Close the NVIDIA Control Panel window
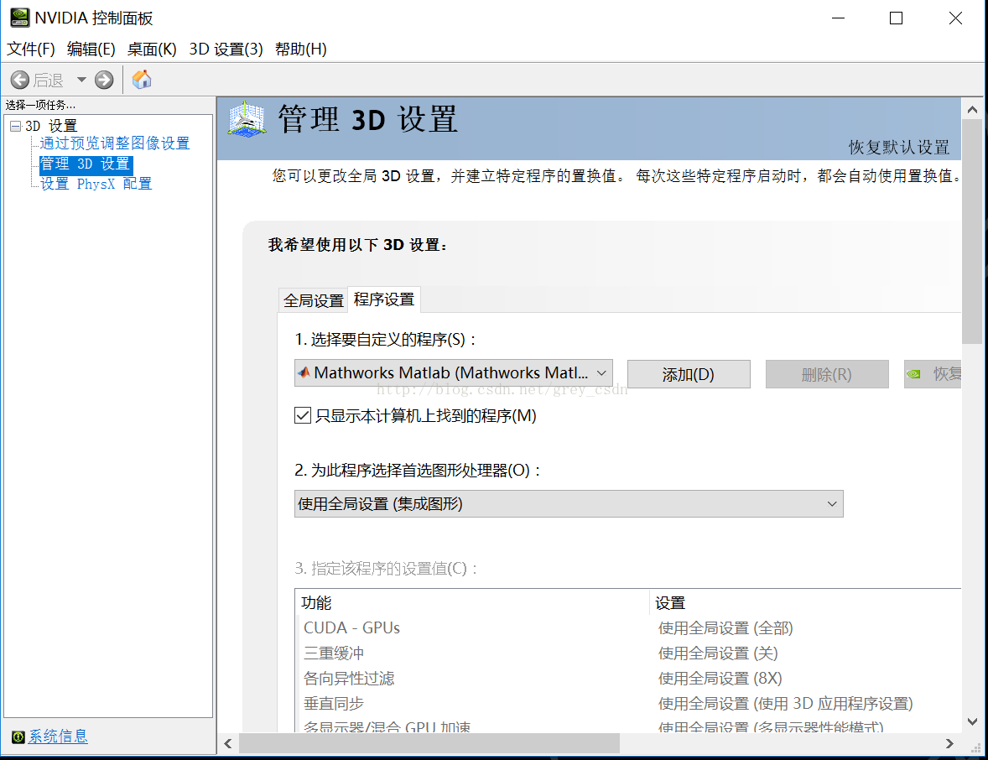The image size is (988, 760). point(955,18)
